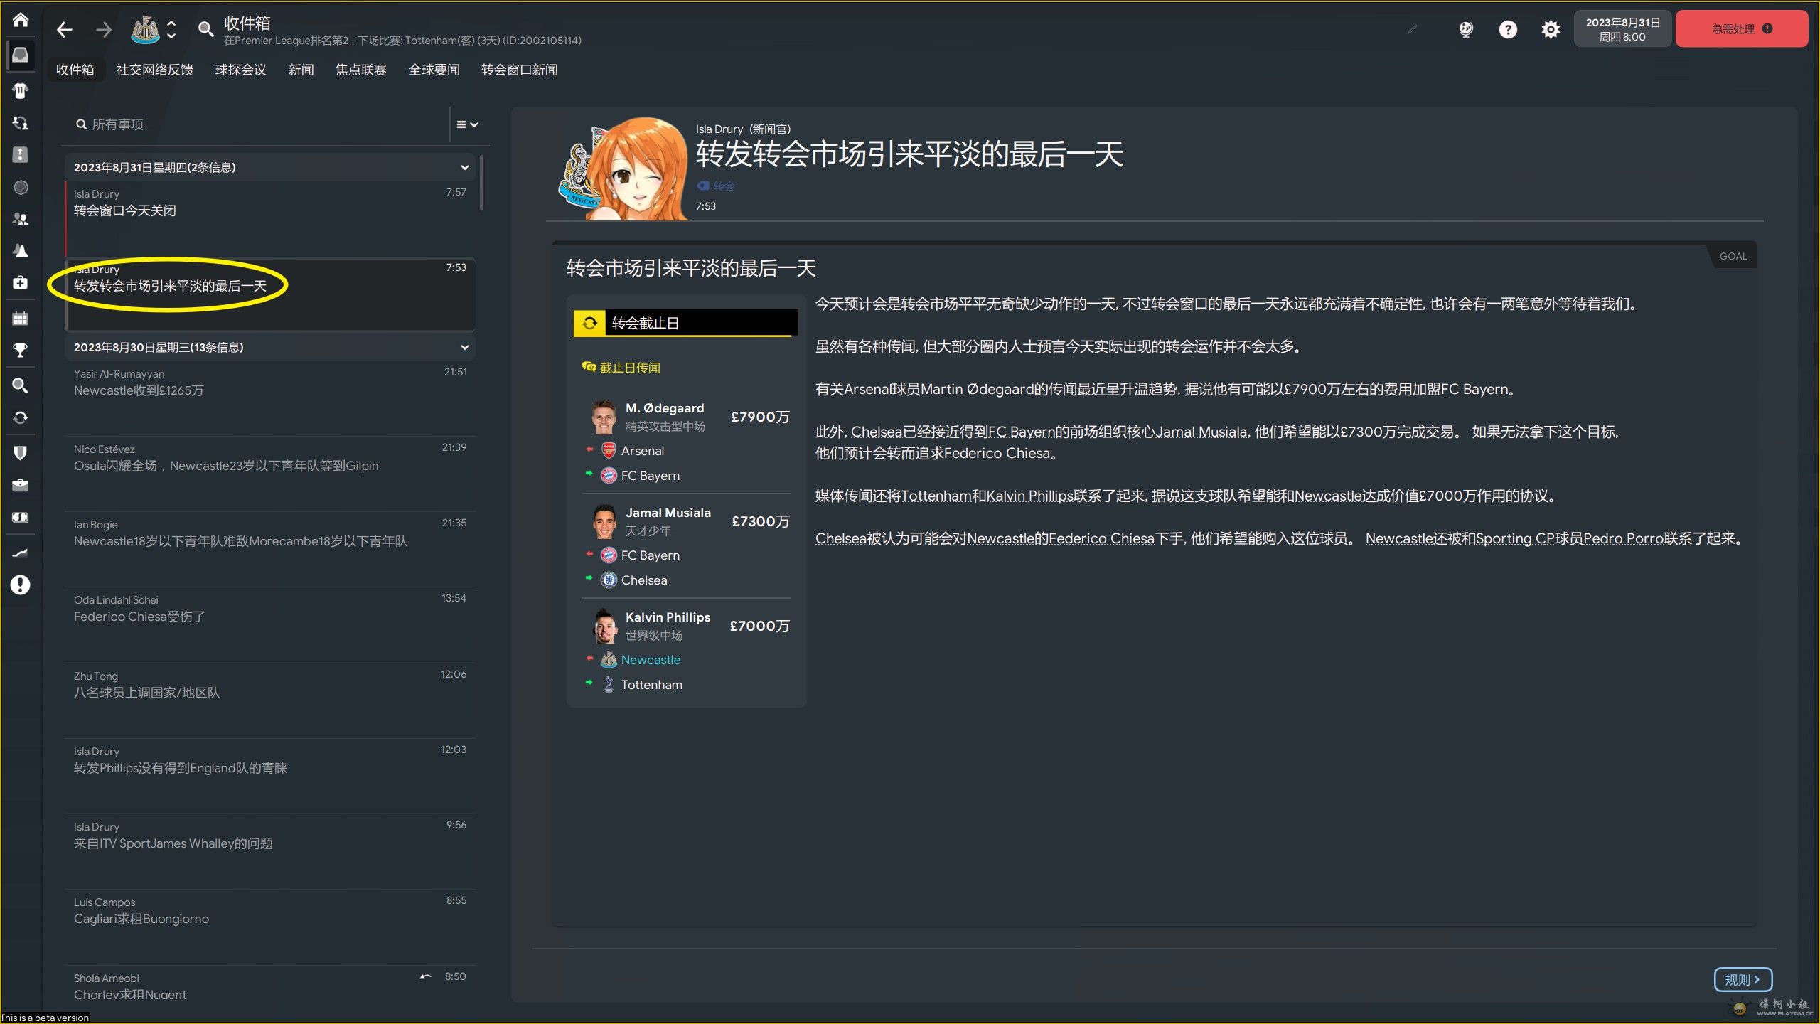Screen dimensions: 1820x1024
Task: Open message Newcastle收到£1265万
Action: click(270, 398)
